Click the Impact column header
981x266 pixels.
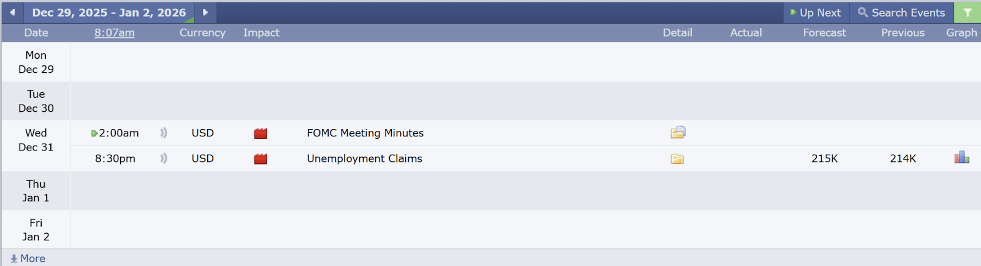[261, 33]
